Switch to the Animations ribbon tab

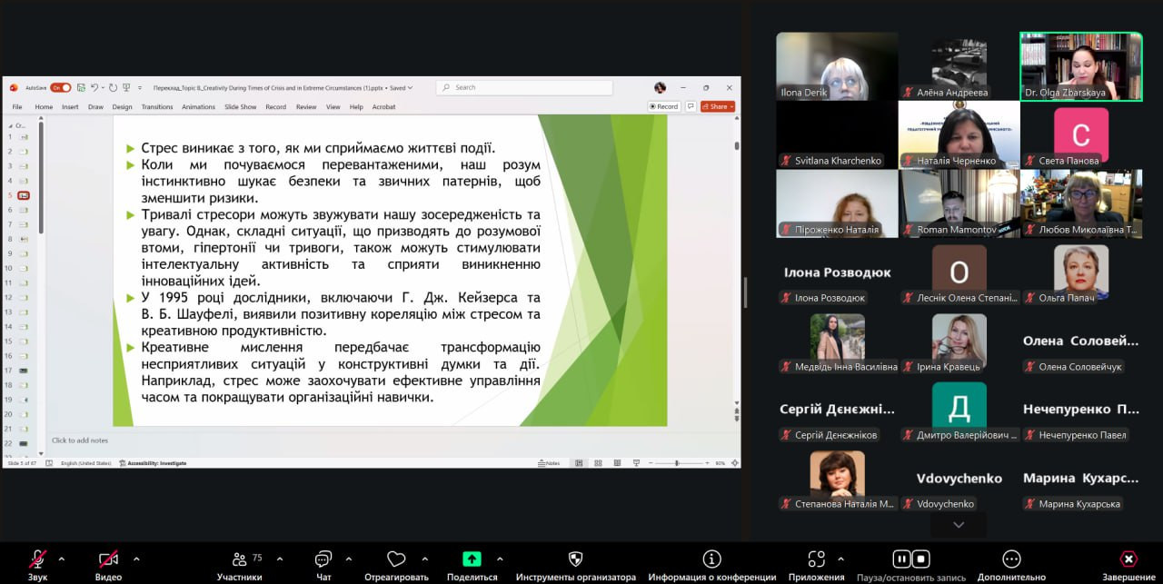[198, 107]
